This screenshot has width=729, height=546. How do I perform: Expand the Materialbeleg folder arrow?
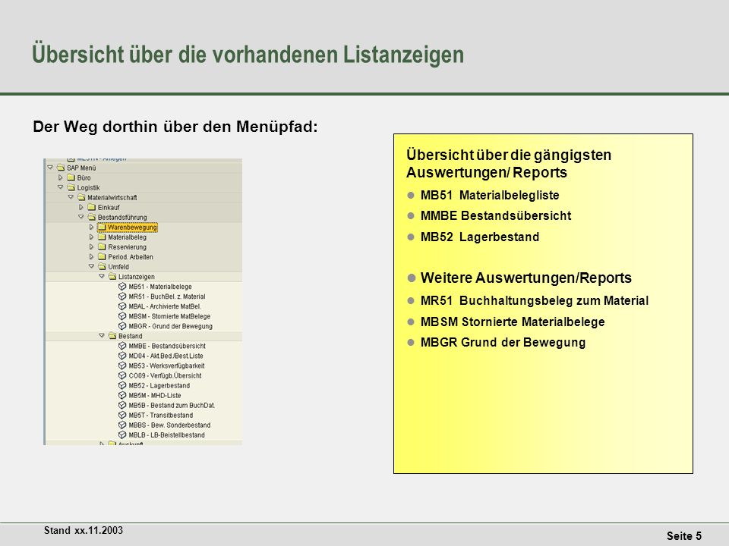91,237
